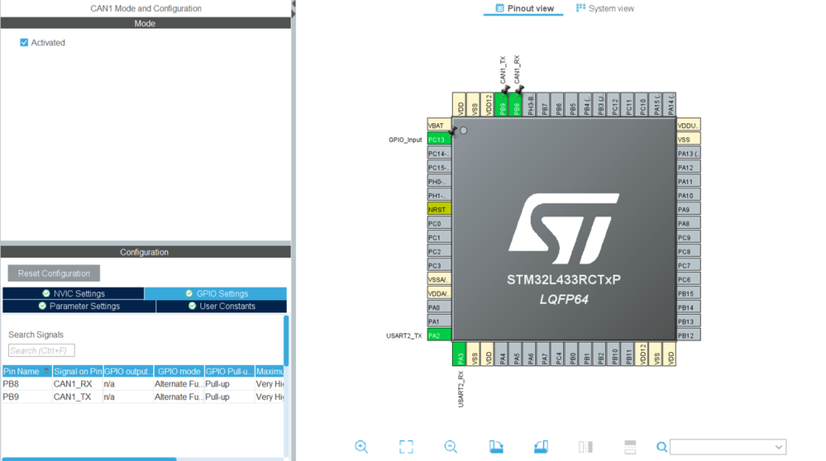Click pin PC9 on the chip
826x461 pixels.
[x=689, y=237]
